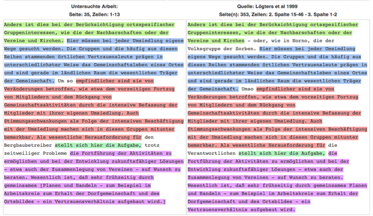The width and height of the screenshot is (373, 216).
Task: Click purple 'Ortsbildes – ein Vertrauensverhältnis aufgebaut wird.]' left
Action: (x=85, y=201)
